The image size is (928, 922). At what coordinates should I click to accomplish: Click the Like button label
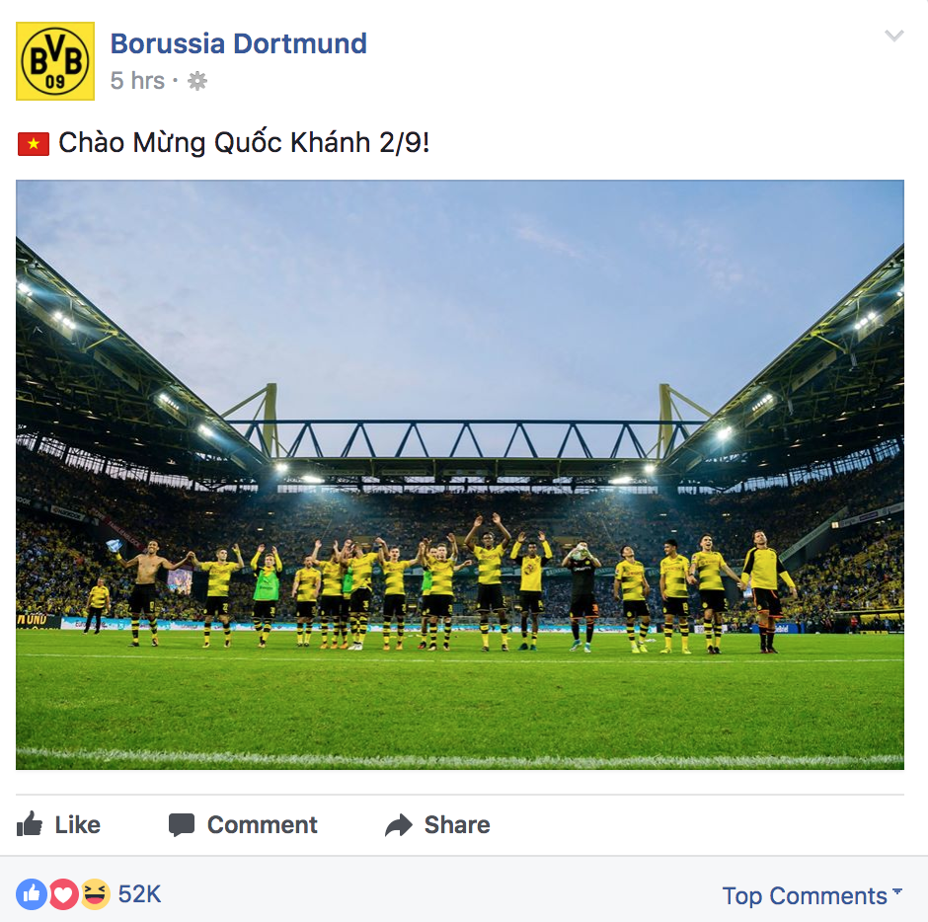78,824
